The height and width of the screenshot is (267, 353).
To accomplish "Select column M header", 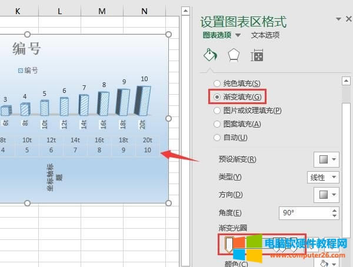I will (x=102, y=11).
